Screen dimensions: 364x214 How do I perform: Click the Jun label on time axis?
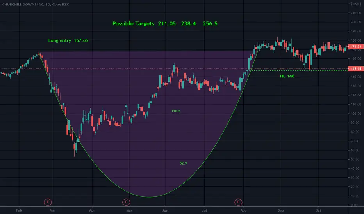pyautogui.click(x=165, y=210)
